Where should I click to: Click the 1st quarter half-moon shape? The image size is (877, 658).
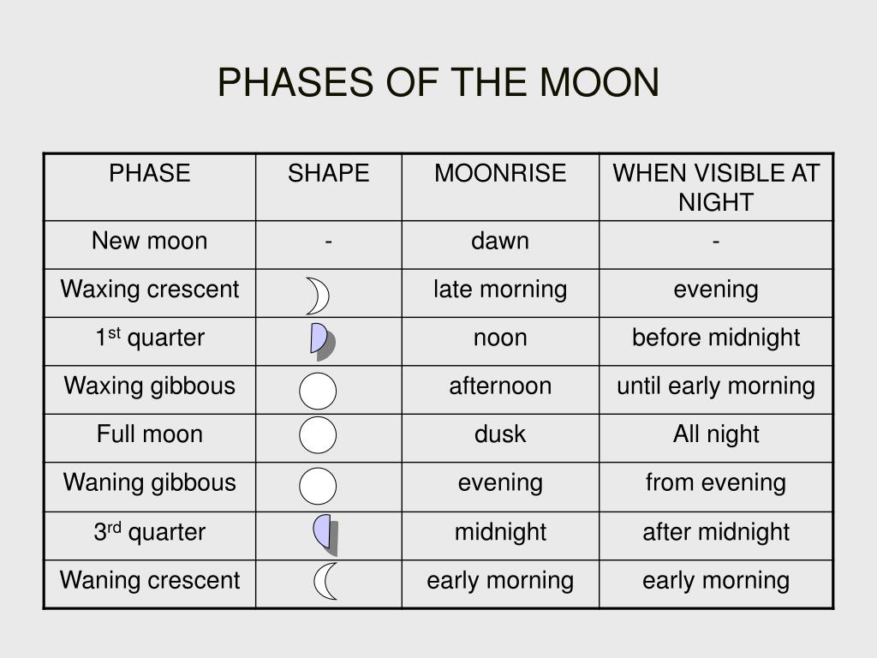click(323, 341)
